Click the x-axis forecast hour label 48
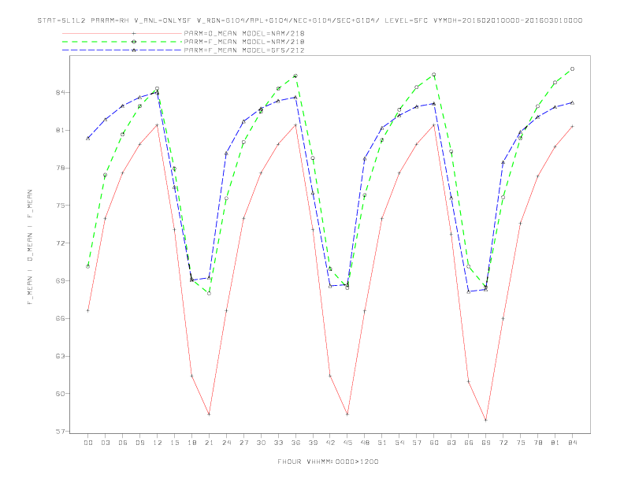 pyautogui.click(x=365, y=443)
